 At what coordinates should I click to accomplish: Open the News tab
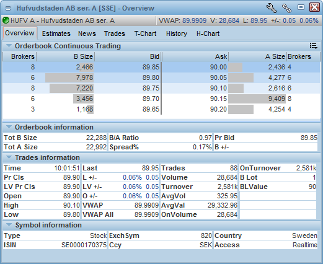point(87,33)
